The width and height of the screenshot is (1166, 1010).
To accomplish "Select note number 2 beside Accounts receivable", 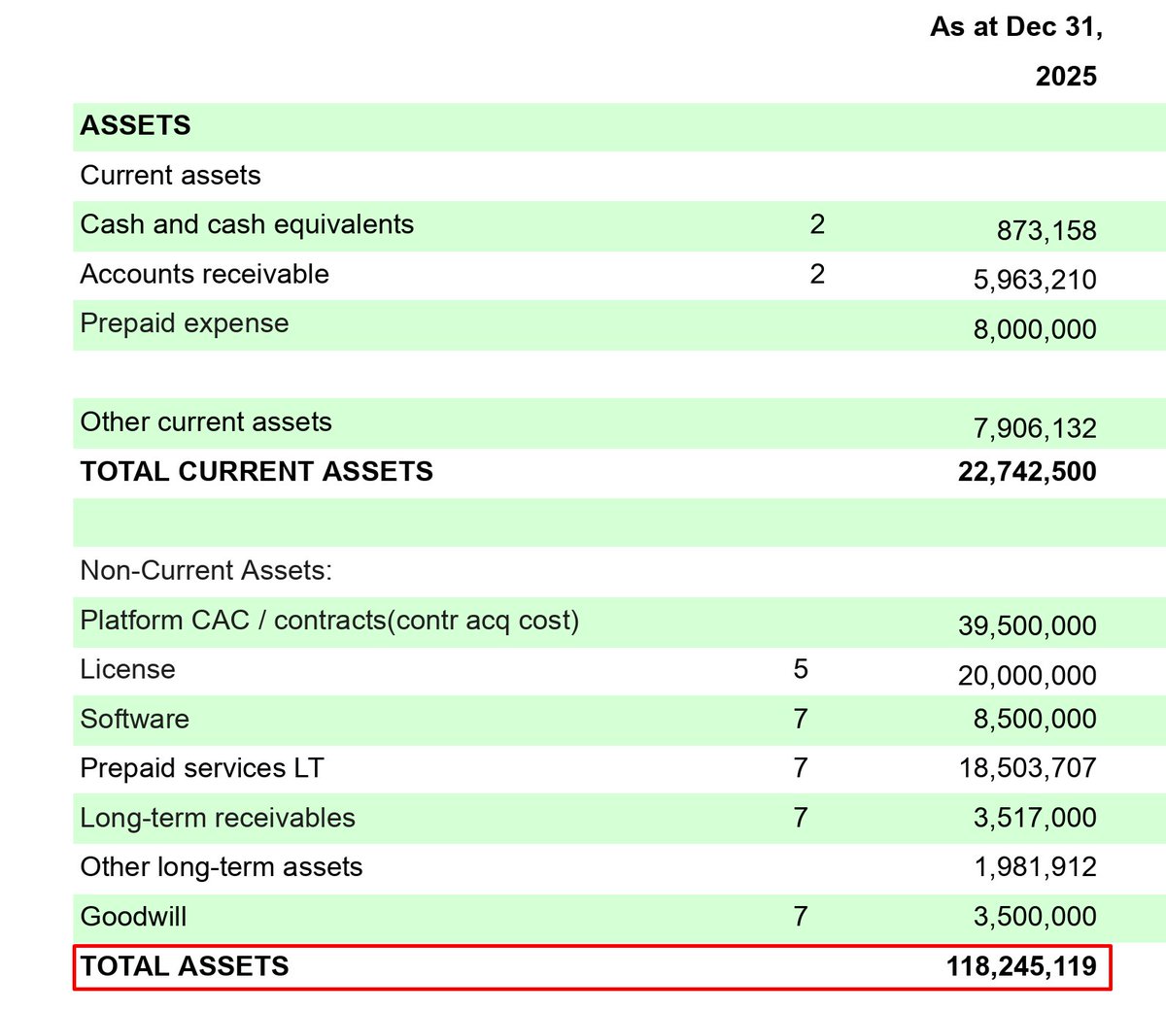I will tap(817, 274).
